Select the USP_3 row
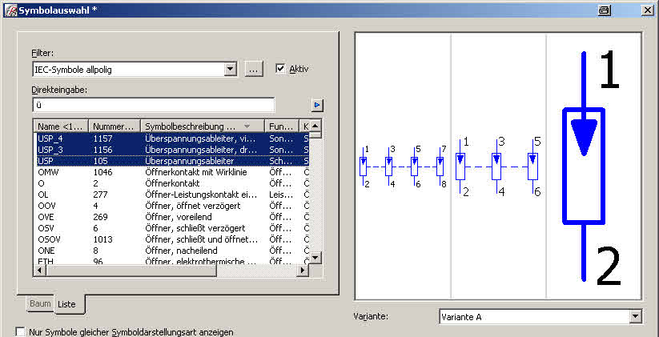Screen dimensions: 659x337 point(171,150)
